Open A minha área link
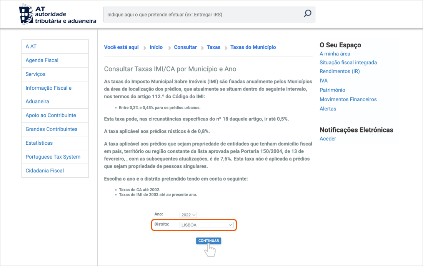 [335, 54]
